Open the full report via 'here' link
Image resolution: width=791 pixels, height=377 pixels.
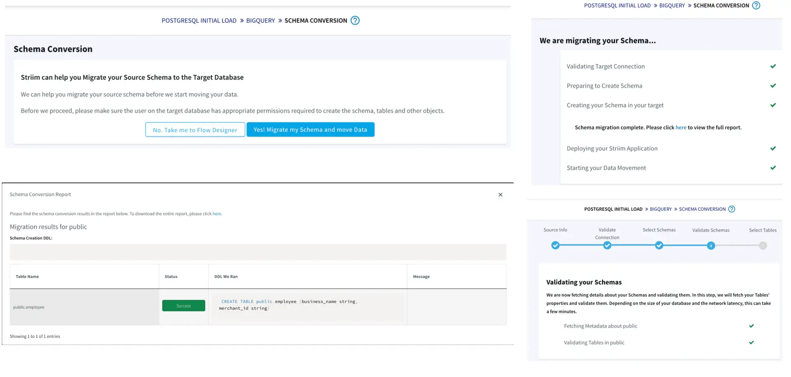(681, 128)
